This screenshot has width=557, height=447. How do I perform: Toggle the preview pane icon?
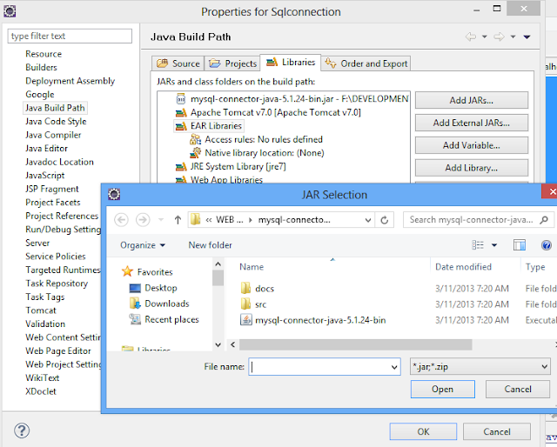[x=520, y=245]
